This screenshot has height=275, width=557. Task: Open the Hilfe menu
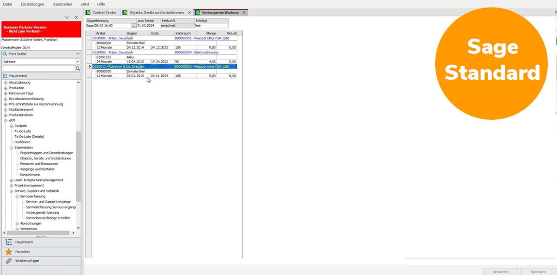[101, 4]
